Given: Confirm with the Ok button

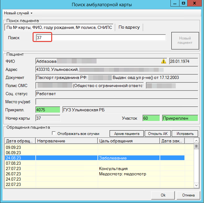Looking at the screenshot, I should pos(163,195).
